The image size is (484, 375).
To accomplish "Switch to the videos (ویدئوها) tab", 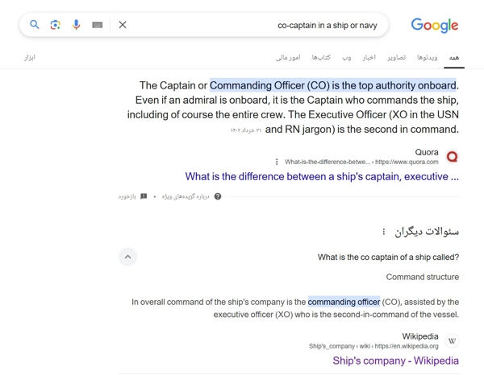I will pos(427,58).
